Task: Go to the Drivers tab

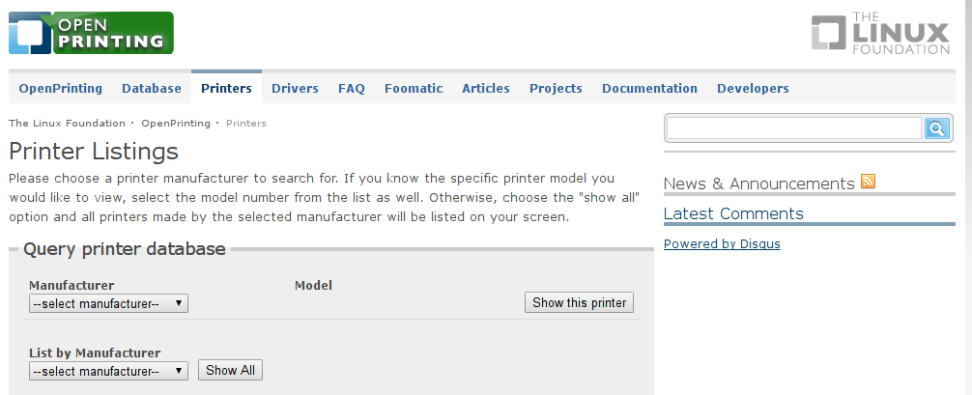Action: (x=295, y=89)
